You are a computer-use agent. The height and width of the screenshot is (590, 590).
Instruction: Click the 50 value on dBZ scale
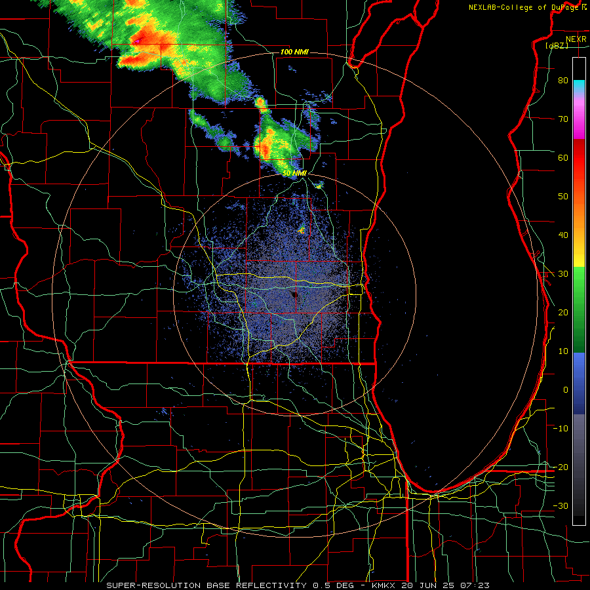click(563, 197)
